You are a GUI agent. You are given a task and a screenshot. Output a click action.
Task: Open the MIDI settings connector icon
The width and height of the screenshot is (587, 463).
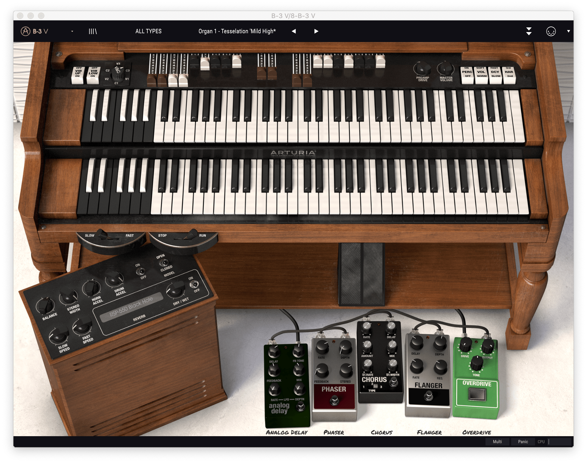coord(551,31)
